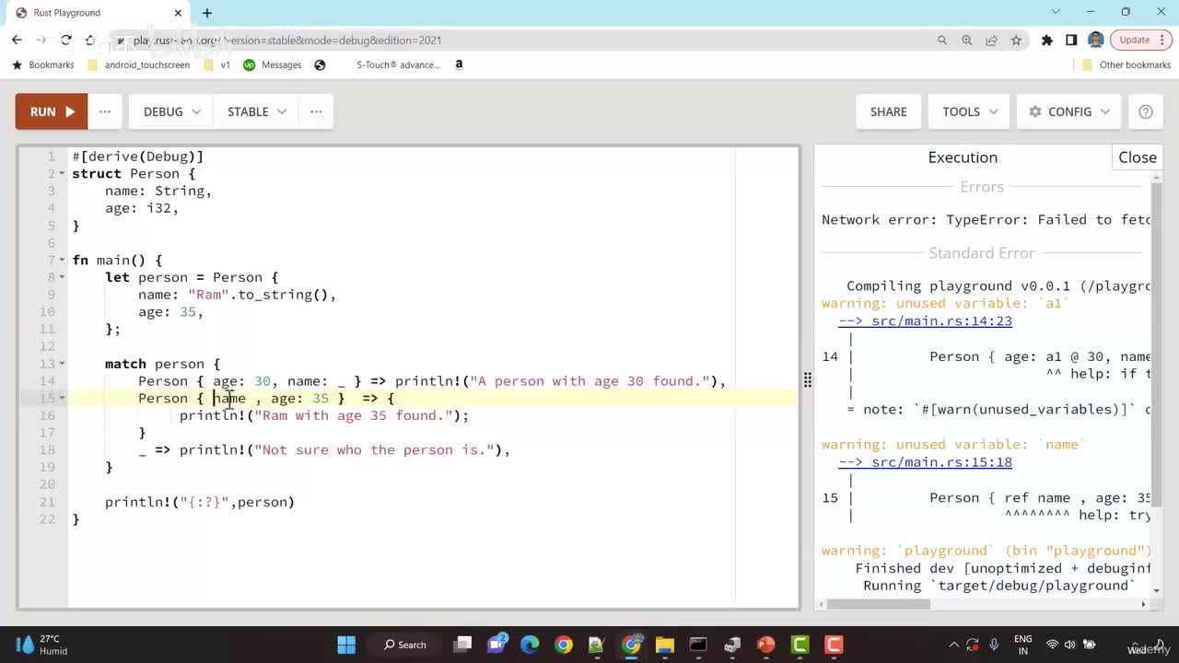Show hidden system tray icons
Image resolution: width=1179 pixels, height=663 pixels.
coord(952,645)
